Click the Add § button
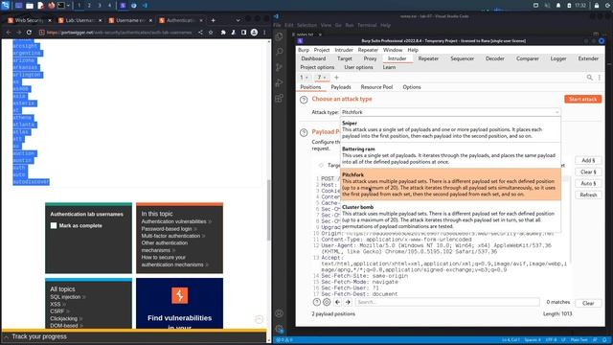Image resolution: width=613 pixels, height=345 pixels. (x=588, y=160)
